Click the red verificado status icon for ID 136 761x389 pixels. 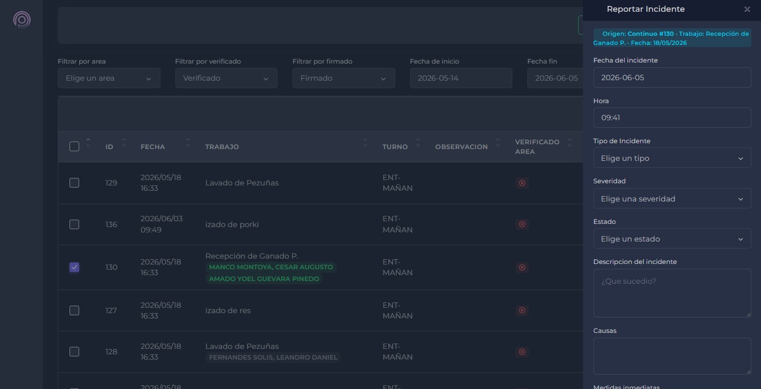(x=522, y=224)
